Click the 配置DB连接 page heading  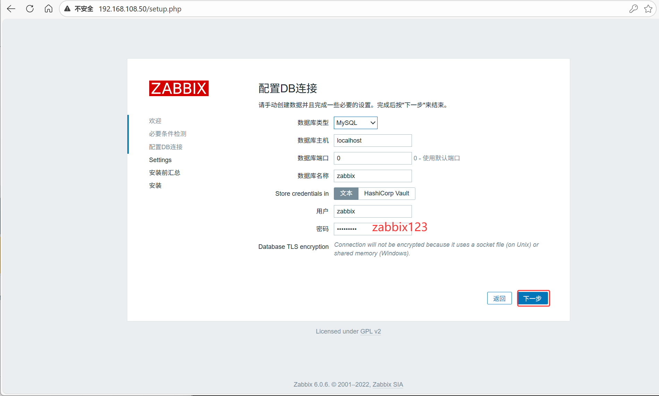tap(288, 89)
